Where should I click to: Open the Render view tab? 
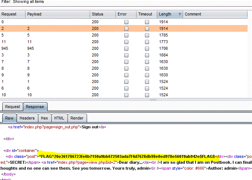[77, 118]
